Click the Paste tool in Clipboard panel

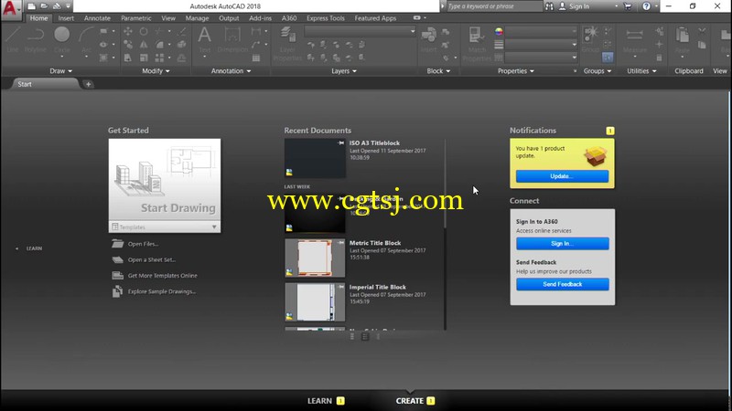coord(682,40)
